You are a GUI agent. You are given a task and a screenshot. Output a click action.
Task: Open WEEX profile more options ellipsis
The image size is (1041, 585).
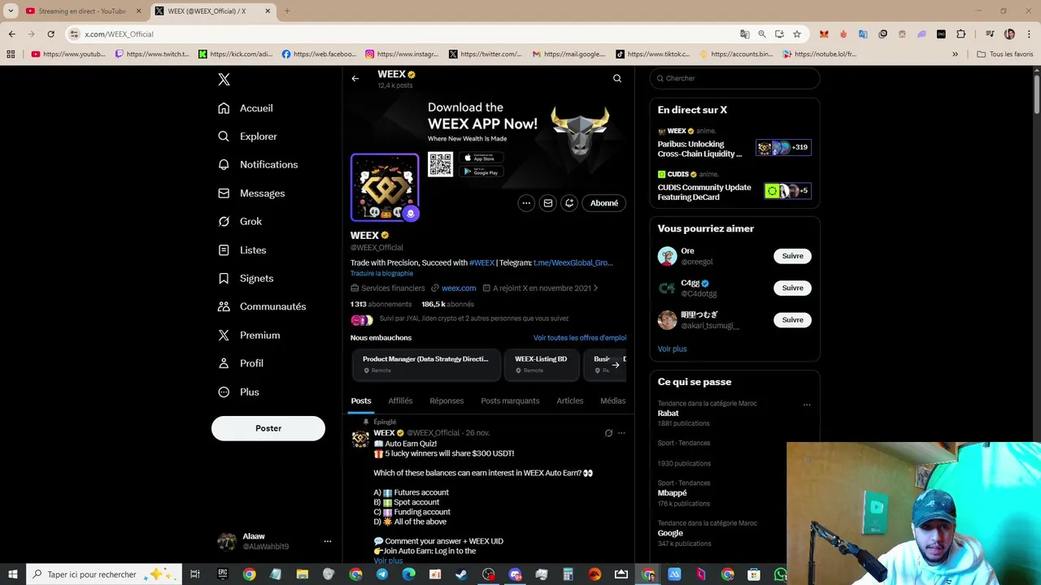(526, 203)
